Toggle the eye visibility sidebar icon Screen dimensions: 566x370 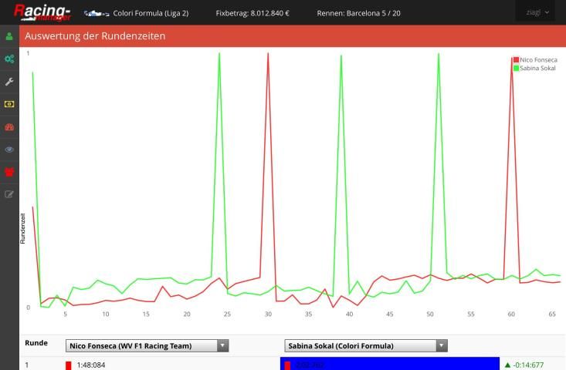coord(9,149)
